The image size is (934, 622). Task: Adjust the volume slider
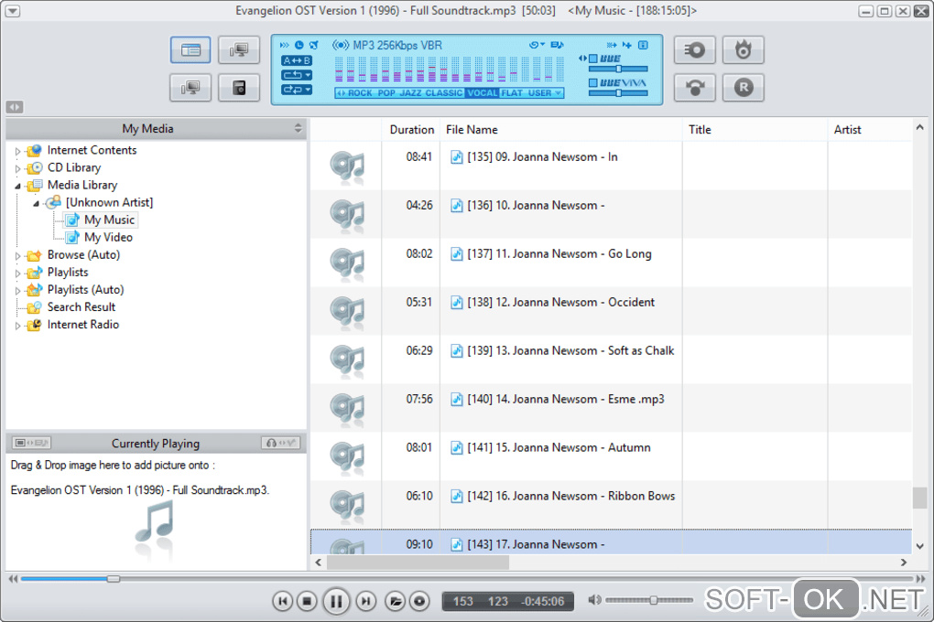(649, 601)
